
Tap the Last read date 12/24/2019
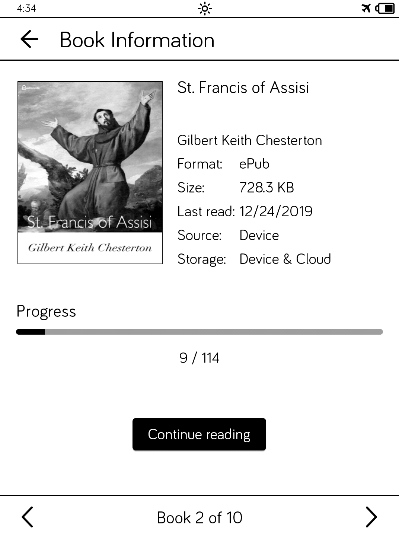point(276,211)
